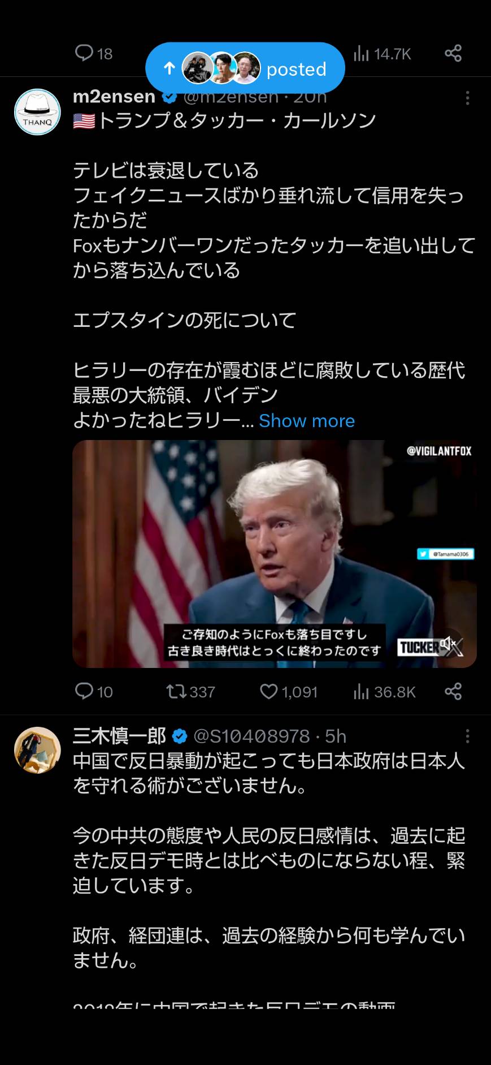The image size is (491, 1065).
Task: Tap the new posts pill labeled posted
Action: [x=245, y=68]
